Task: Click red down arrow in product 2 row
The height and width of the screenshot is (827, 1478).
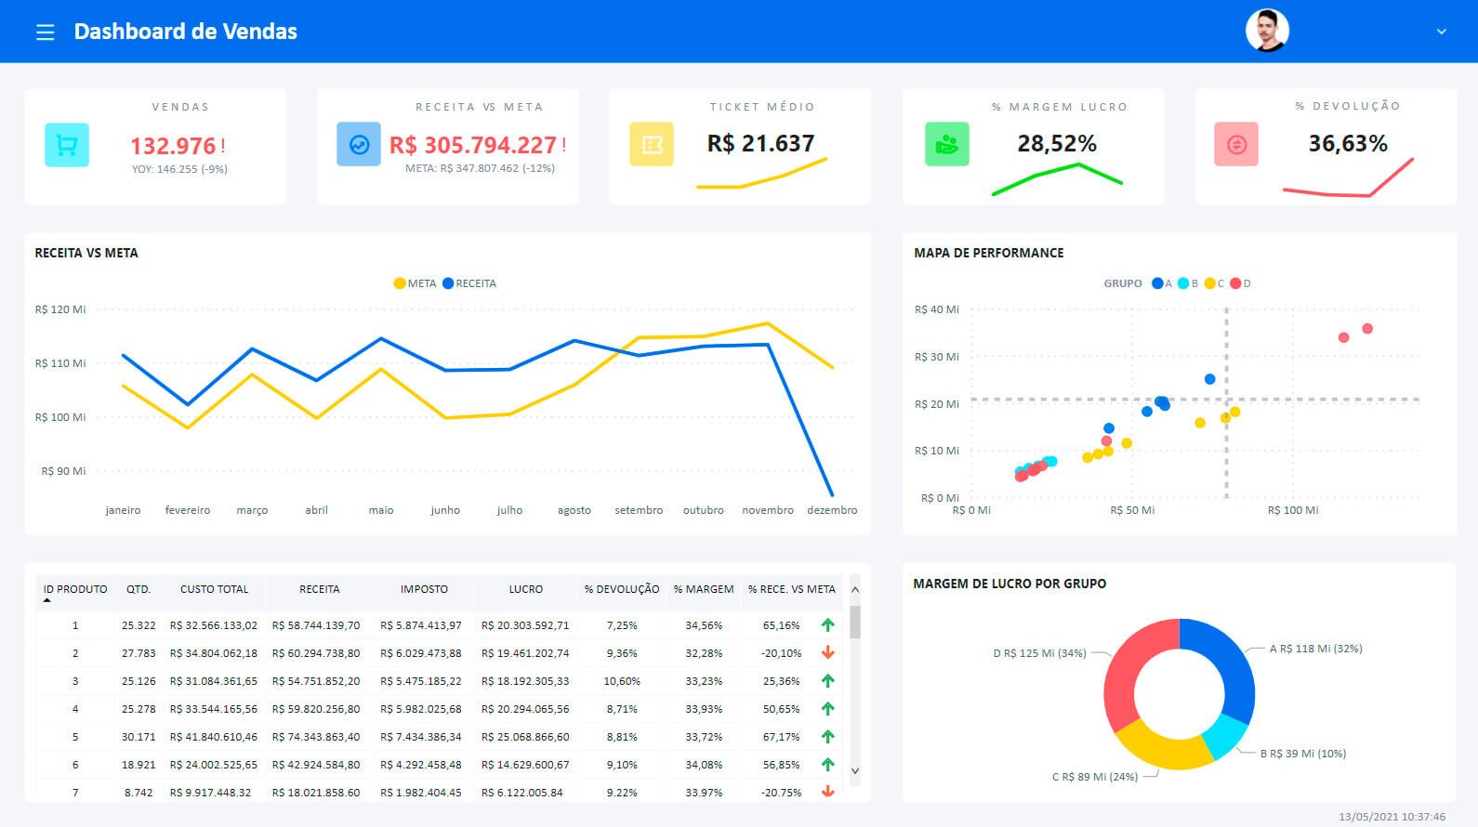Action: point(827,653)
